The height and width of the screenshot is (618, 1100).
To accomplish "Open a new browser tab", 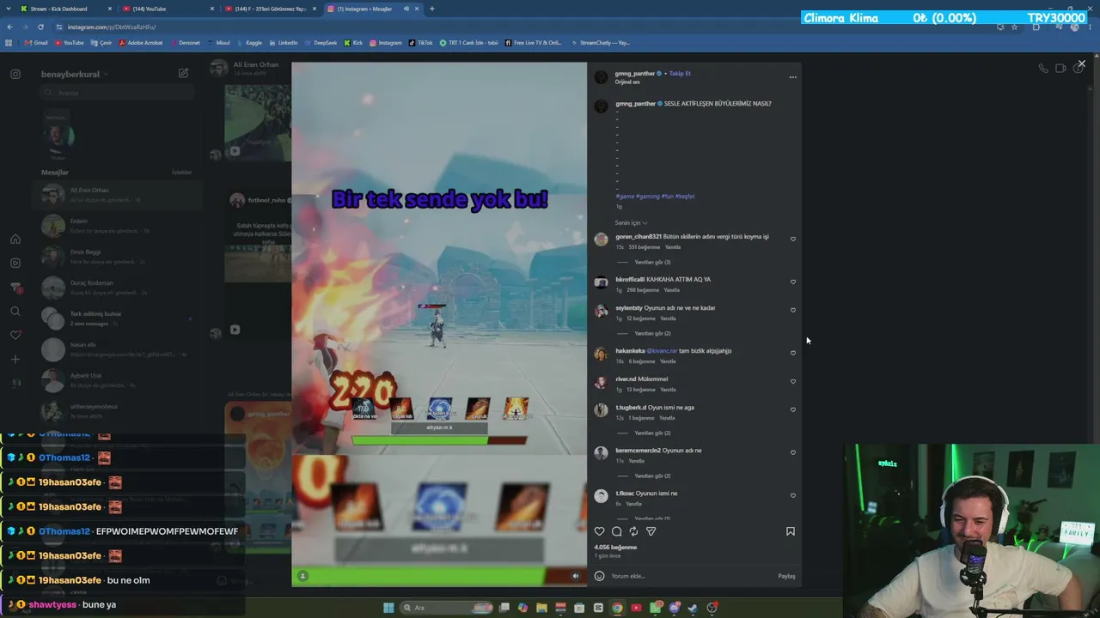I will [x=432, y=9].
